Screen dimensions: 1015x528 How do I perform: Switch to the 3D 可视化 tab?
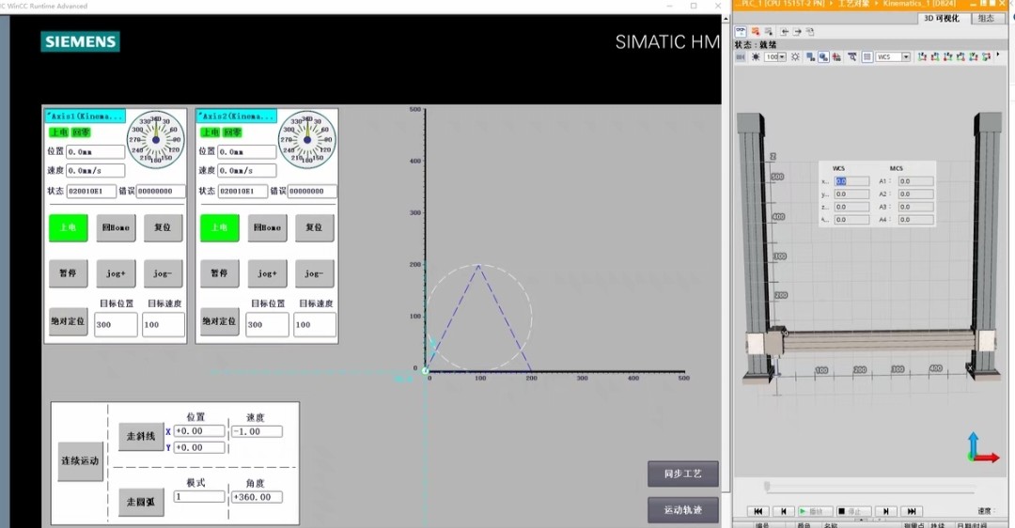click(941, 19)
